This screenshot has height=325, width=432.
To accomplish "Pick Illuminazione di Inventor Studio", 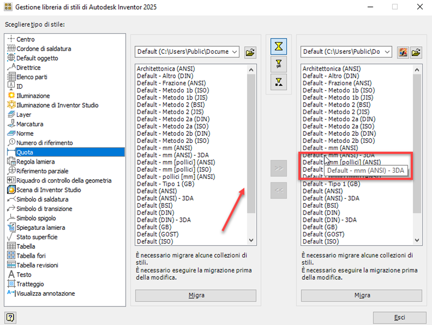I will click(x=53, y=105).
